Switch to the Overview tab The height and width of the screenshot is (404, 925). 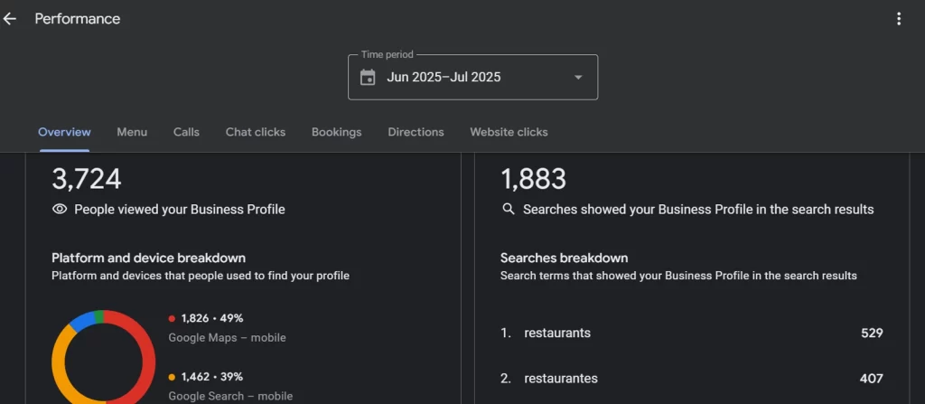tap(64, 132)
